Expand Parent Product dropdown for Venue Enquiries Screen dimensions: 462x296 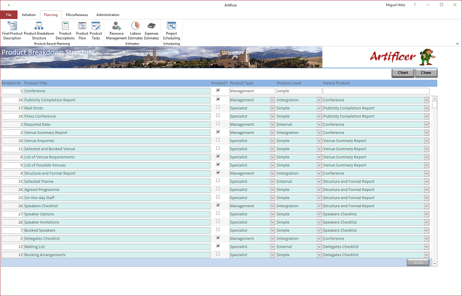click(x=427, y=141)
